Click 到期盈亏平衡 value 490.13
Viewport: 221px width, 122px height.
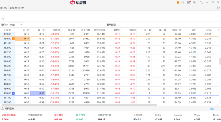[x=101, y=119]
